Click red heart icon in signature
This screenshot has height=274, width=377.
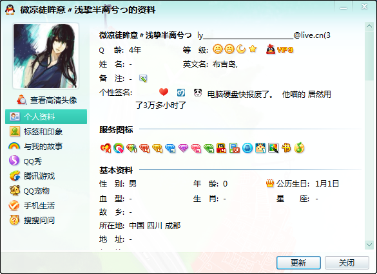pyautogui.click(x=164, y=92)
